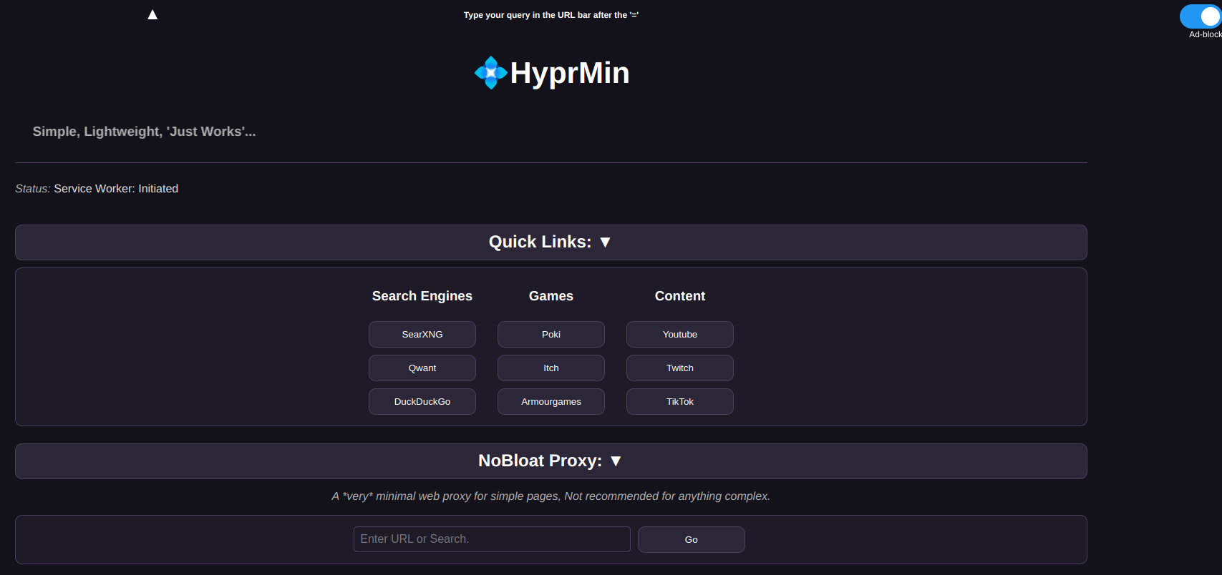Collapse the Quick Links section
Viewport: 1222px width, 575px height.
(x=551, y=242)
